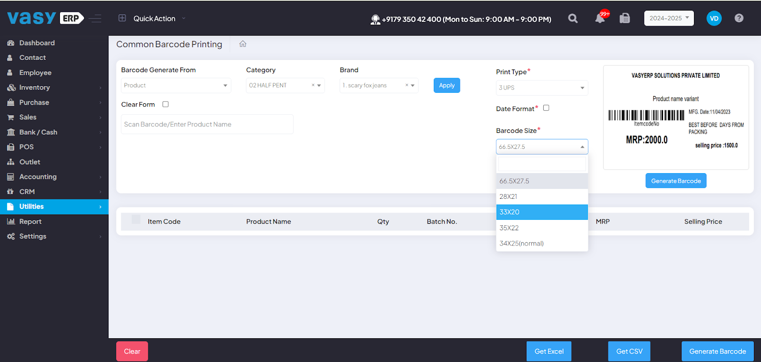Expand Quick Action dropdown chevron

[184, 19]
